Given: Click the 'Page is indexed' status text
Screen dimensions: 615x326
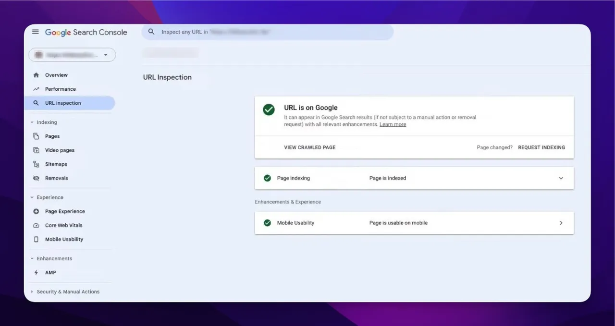Looking at the screenshot, I should pyautogui.click(x=388, y=178).
